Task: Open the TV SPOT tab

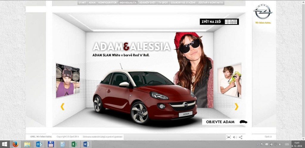Action: click(163, 2)
